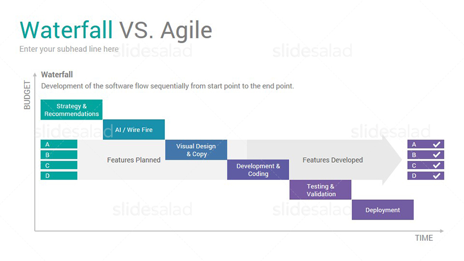Click the teal planned feature D bar
This screenshot has width=464, height=261.
click(x=59, y=176)
